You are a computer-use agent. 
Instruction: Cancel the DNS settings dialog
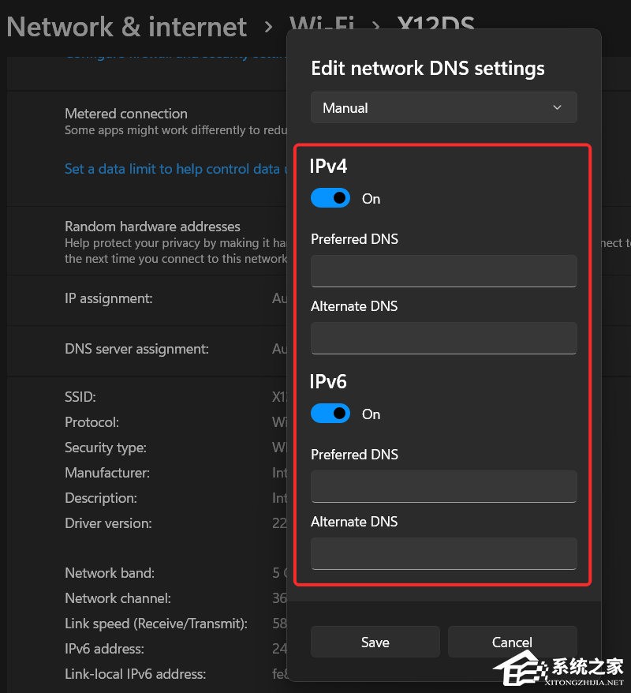pyautogui.click(x=512, y=642)
